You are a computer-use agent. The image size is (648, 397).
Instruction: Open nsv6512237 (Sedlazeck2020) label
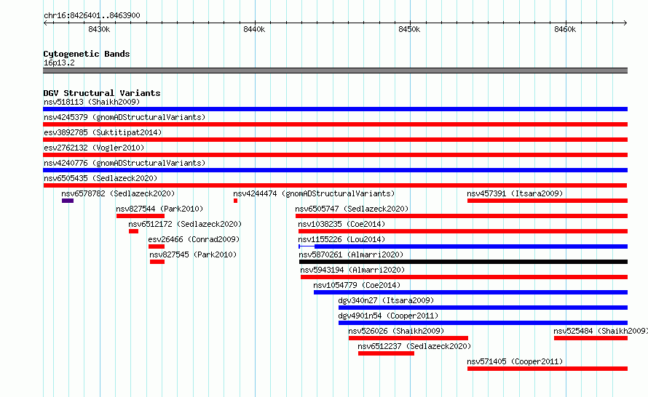(414, 346)
